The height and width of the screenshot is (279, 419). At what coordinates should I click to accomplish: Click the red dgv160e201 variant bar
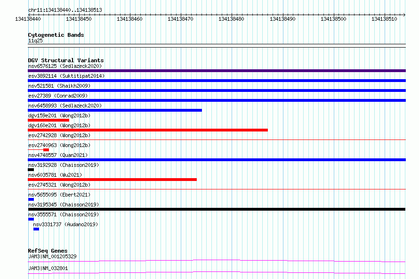(148, 130)
